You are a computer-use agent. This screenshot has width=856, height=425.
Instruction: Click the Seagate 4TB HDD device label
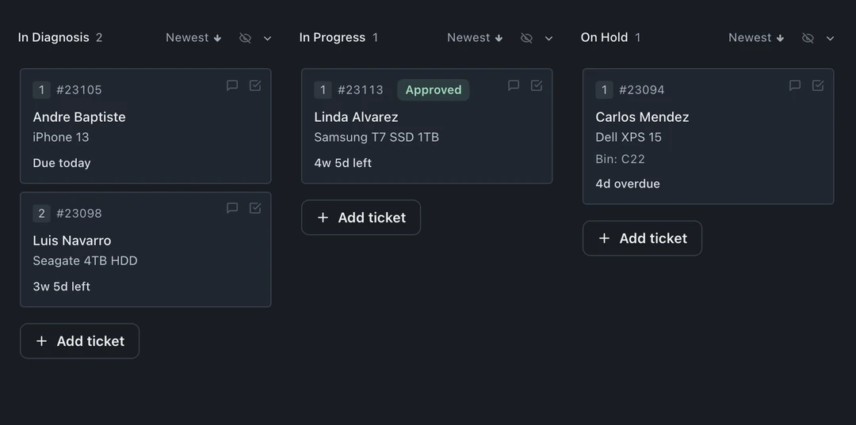click(x=85, y=261)
